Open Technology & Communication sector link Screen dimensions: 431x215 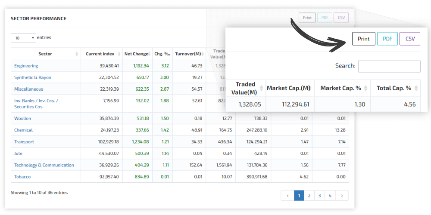44,165
